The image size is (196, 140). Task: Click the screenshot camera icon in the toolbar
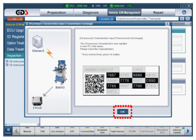pyautogui.click(x=182, y=19)
